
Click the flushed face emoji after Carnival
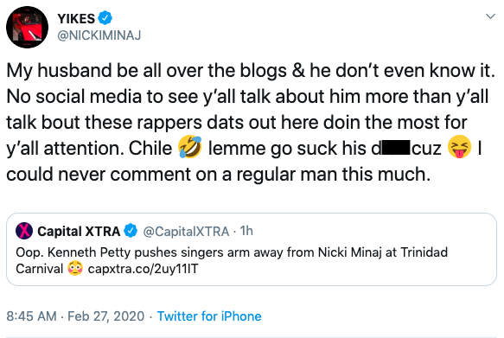coord(75,269)
